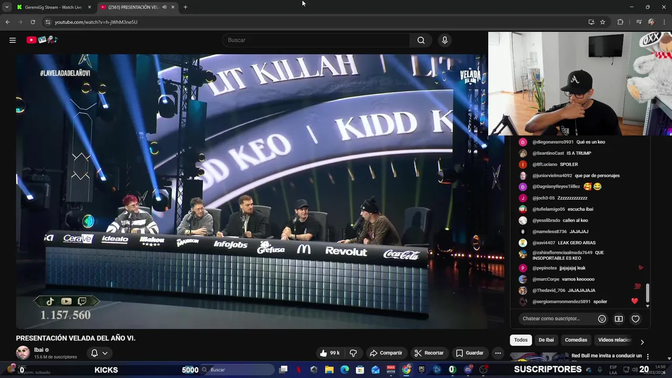Dislike the video with thumbs down
Image resolution: width=672 pixels, height=378 pixels.
353,353
